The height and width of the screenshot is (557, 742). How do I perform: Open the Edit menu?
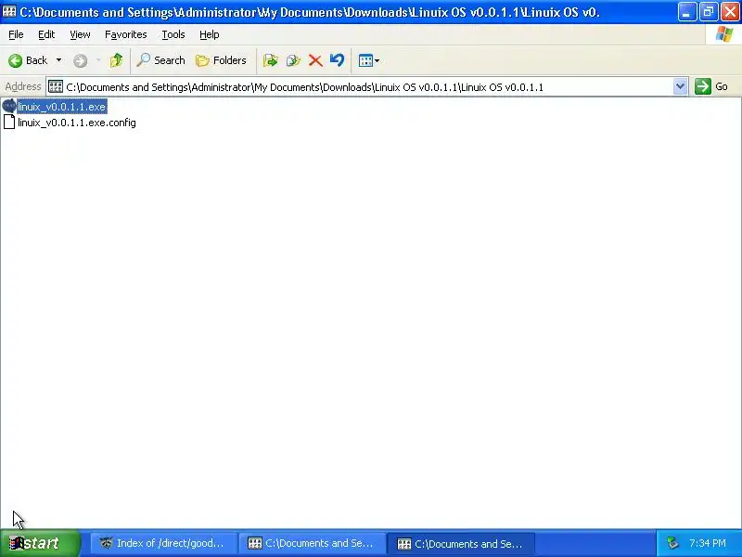click(46, 34)
